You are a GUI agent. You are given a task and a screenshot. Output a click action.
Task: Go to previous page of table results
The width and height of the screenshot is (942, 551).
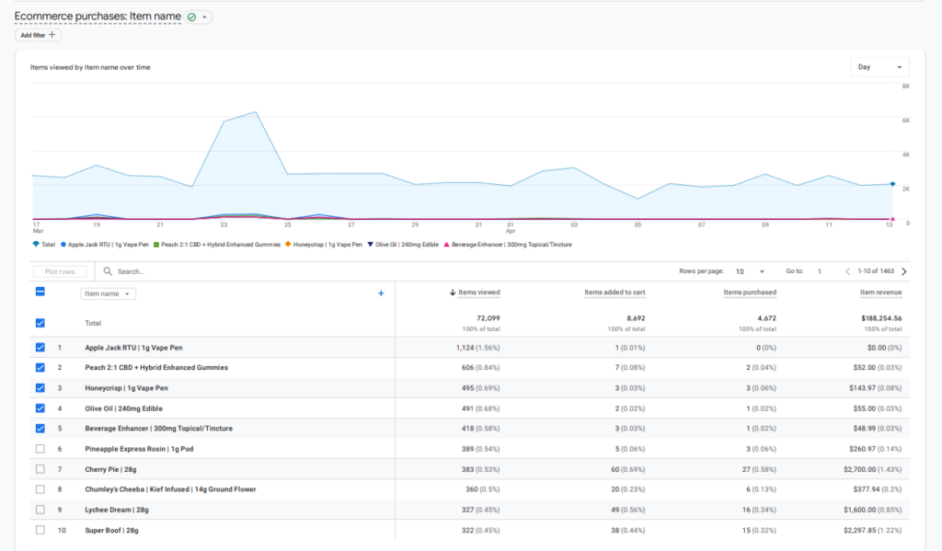847,271
